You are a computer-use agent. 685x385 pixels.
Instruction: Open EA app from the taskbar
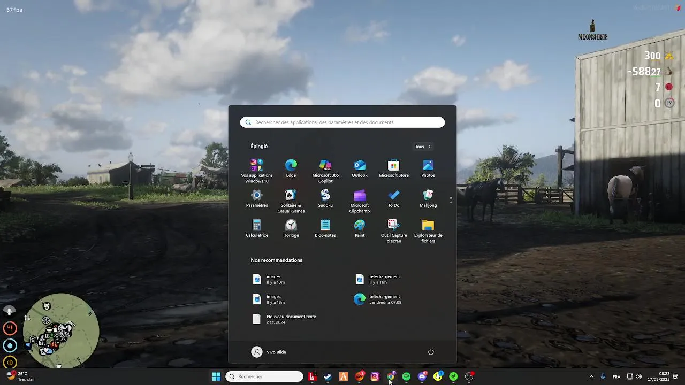pyautogui.click(x=359, y=376)
